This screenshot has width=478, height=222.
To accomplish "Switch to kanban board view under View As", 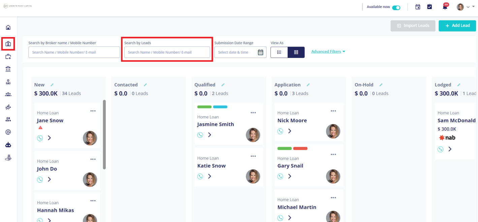I will 296,52.
